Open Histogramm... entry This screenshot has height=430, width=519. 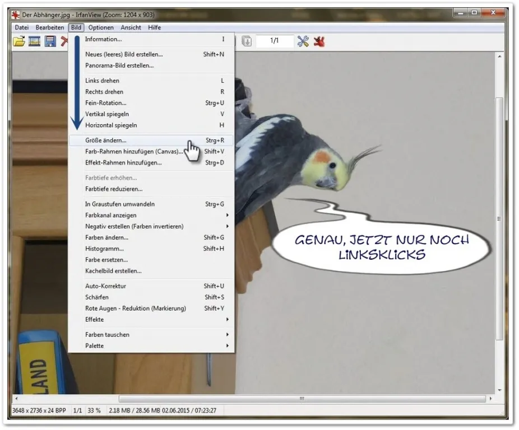[151, 249]
